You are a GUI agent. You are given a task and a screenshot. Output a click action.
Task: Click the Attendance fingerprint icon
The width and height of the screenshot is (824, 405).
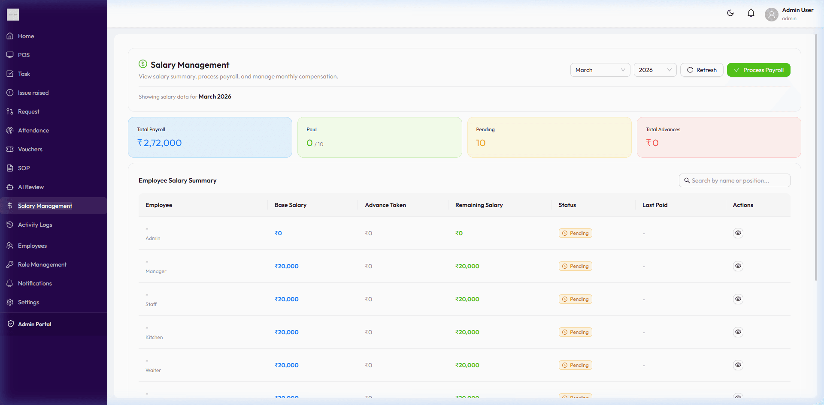[x=10, y=130]
